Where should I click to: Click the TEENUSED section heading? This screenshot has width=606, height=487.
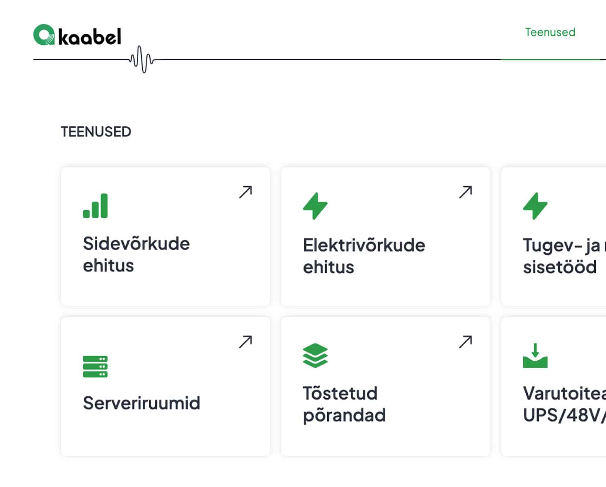pos(96,132)
